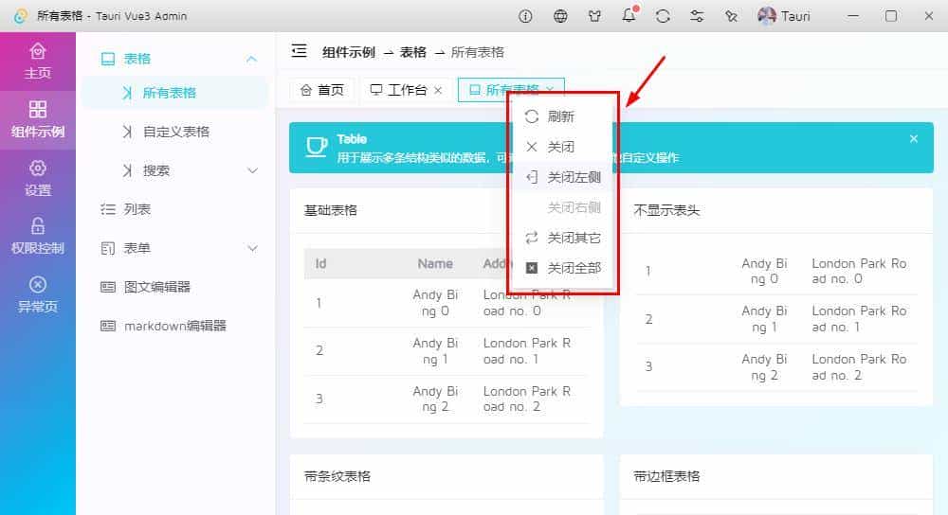The image size is (948, 515).
Task: Open 所有表格 in the side menu
Action: pyautogui.click(x=174, y=93)
